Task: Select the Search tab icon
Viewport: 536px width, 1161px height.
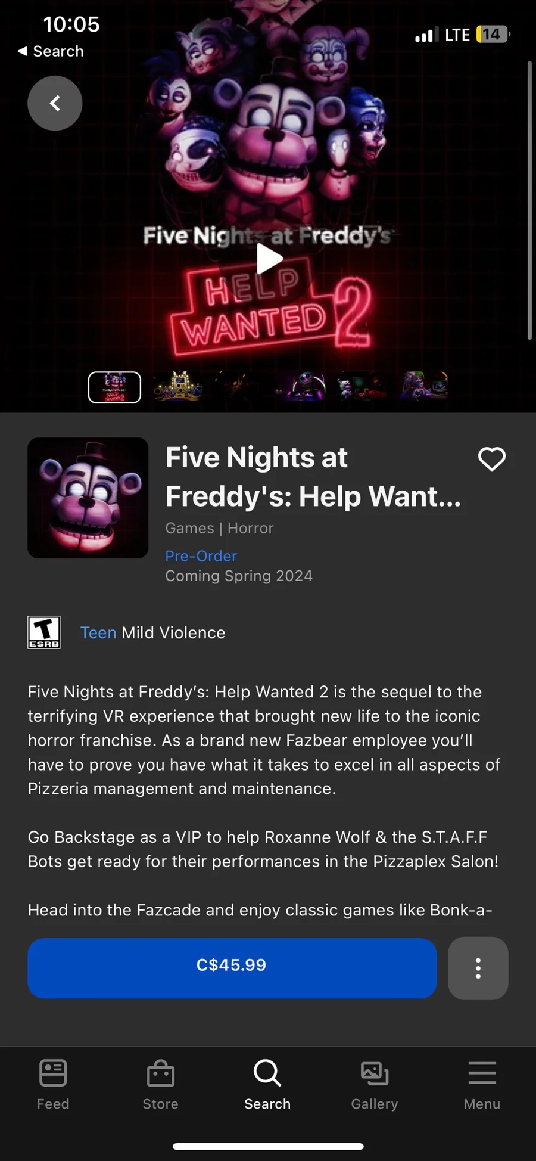Action: (267, 1085)
